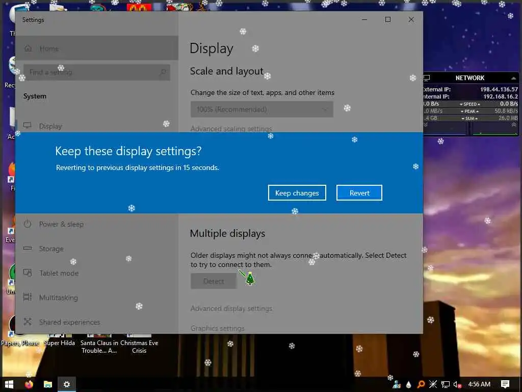Click the 26.0 MB sum value
Screen dimensions: 522x392
point(508,118)
